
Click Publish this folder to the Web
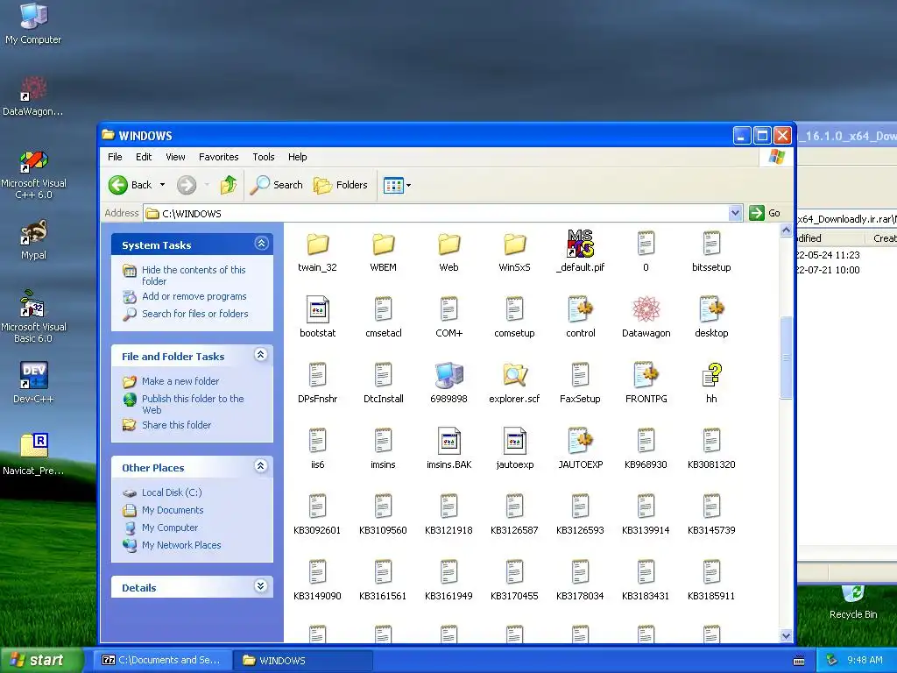click(193, 404)
